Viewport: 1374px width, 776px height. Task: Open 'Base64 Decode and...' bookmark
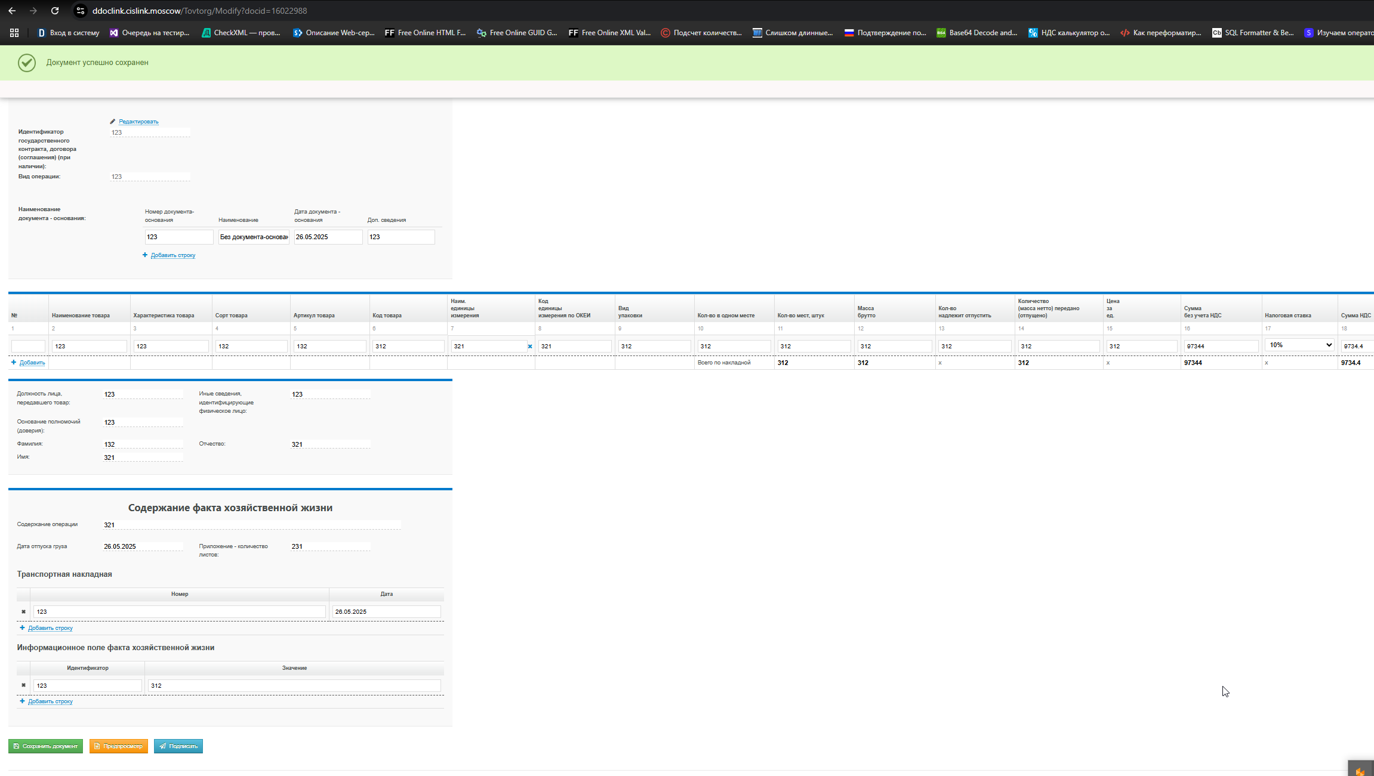977,33
